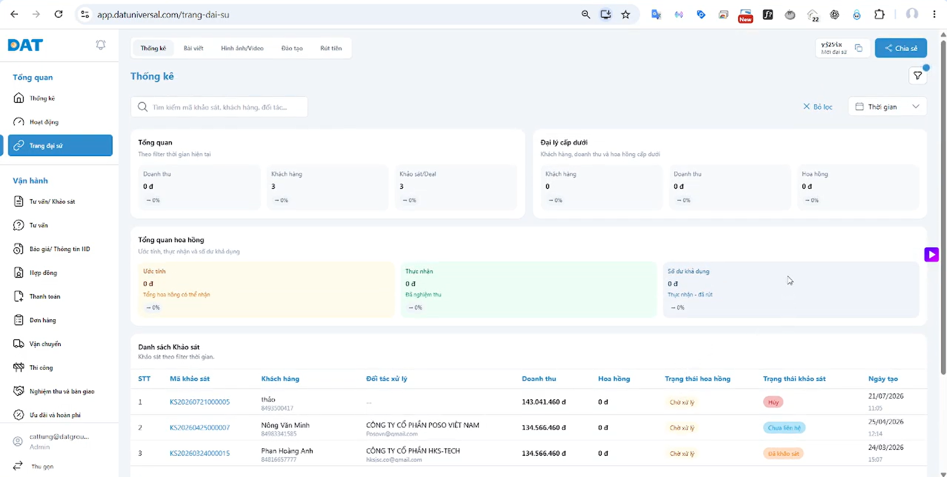Open Nghiệm thu và bàn giao
Screen dimensions: 947x477
pyautogui.click(x=60, y=391)
